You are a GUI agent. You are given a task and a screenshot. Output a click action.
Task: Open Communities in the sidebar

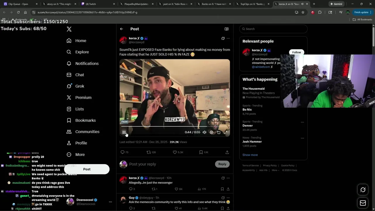coord(83,132)
